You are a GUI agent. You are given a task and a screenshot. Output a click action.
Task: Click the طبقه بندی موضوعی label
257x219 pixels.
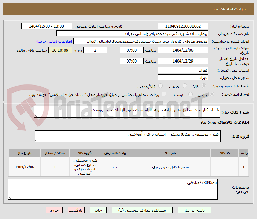pos(231,86)
